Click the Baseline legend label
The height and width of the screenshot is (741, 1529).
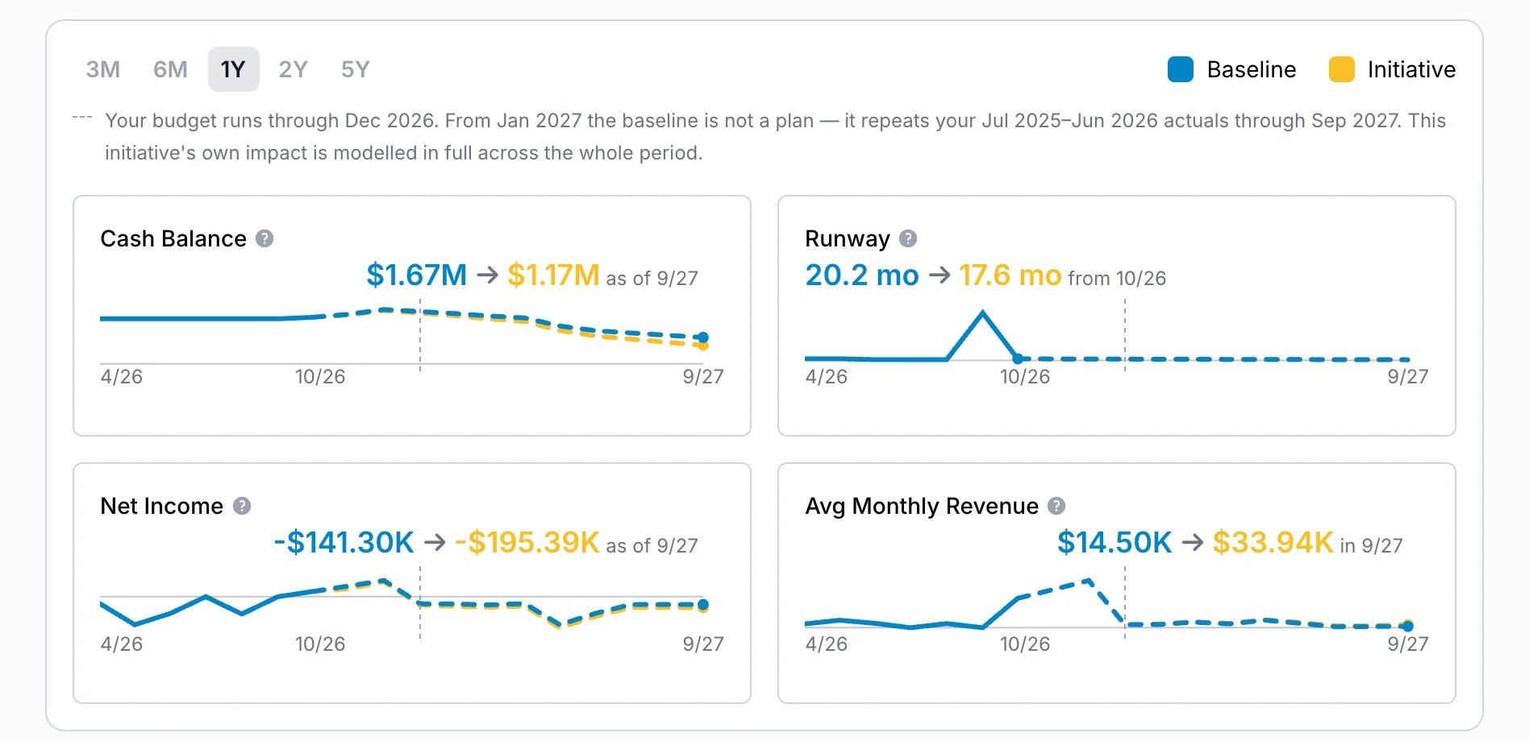tap(1252, 69)
